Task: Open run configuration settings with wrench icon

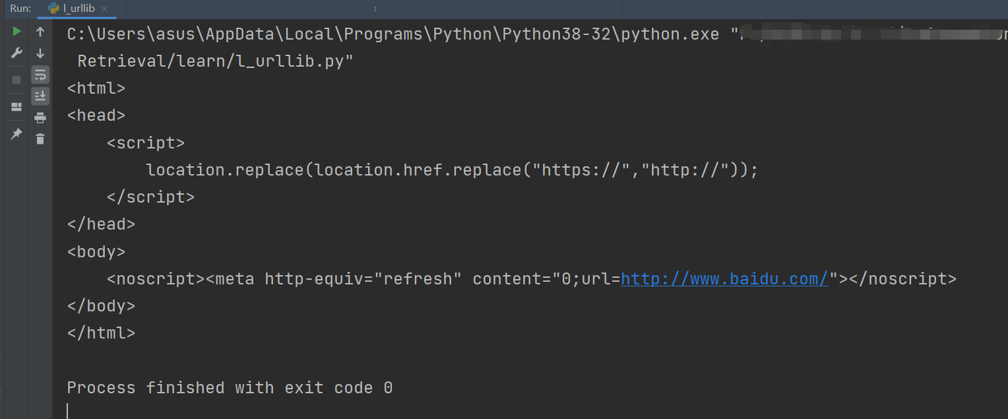Action: 16,53
